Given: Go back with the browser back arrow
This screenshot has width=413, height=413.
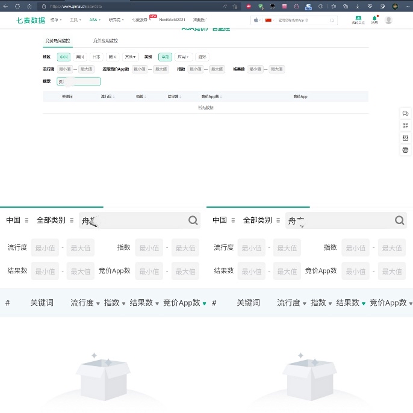Looking at the screenshot, I should [5, 6].
